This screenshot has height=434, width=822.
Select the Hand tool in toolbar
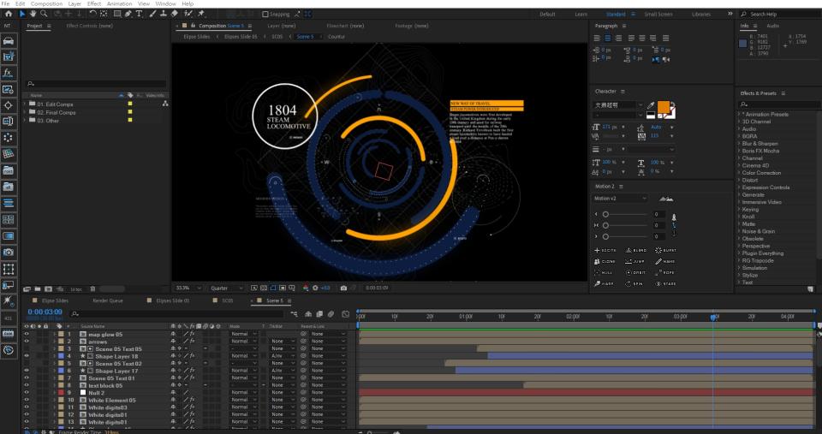(33, 14)
